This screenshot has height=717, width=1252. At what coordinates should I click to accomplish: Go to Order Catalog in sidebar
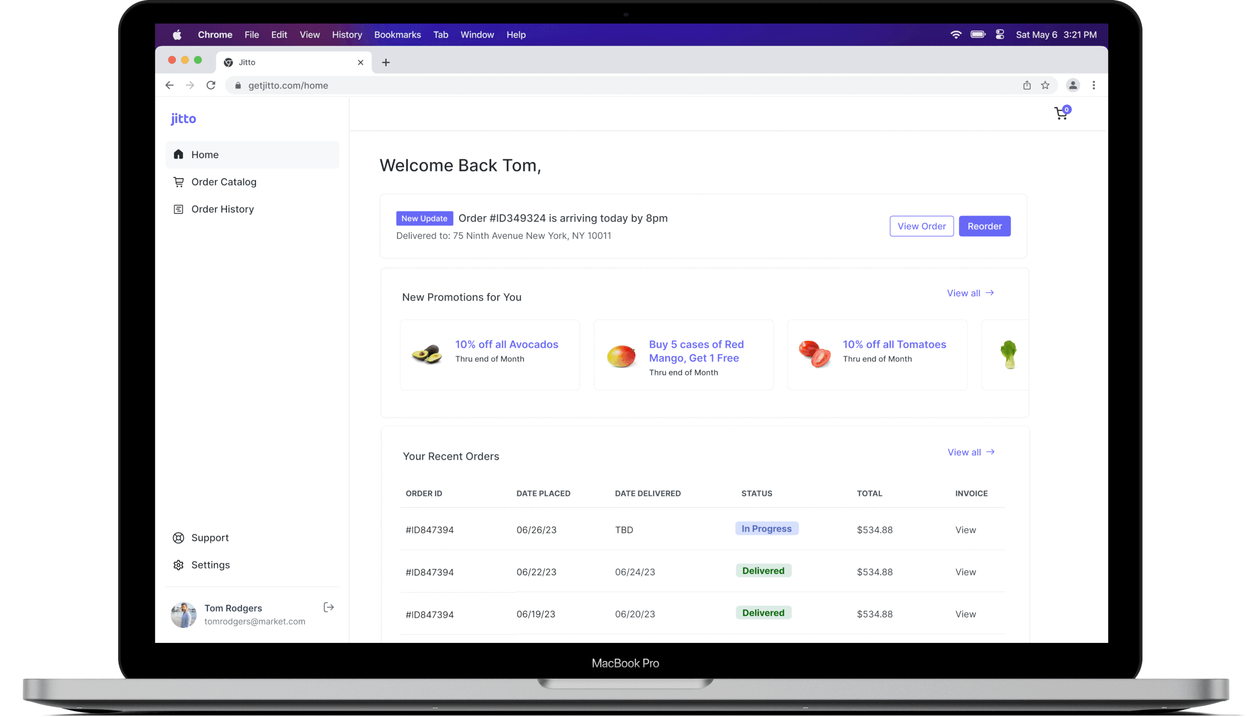click(x=223, y=182)
